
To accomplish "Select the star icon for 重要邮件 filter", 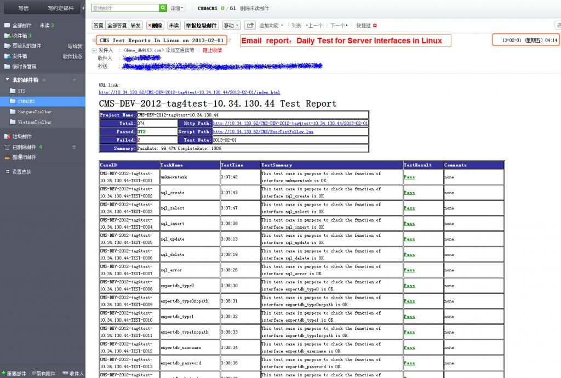I will (3, 373).
